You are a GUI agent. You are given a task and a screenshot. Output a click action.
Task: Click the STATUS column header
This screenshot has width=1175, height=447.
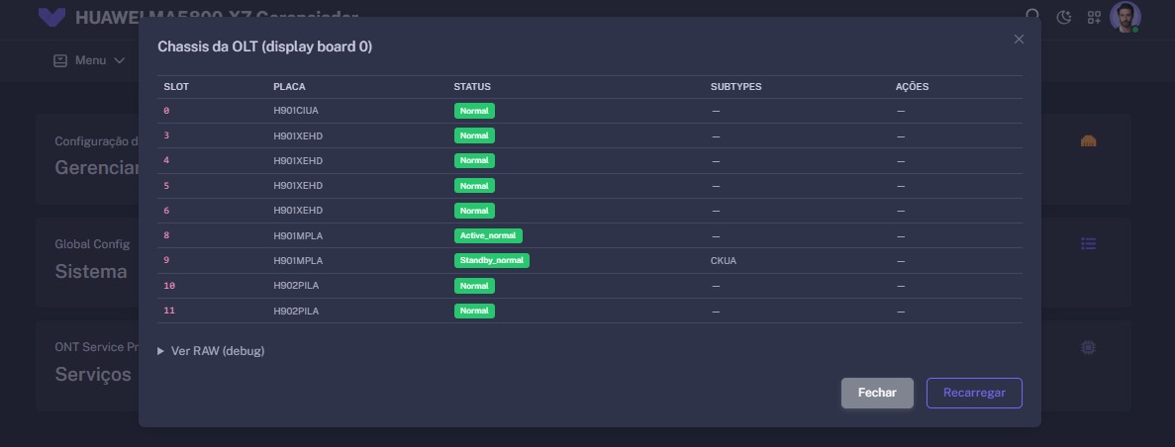472,87
